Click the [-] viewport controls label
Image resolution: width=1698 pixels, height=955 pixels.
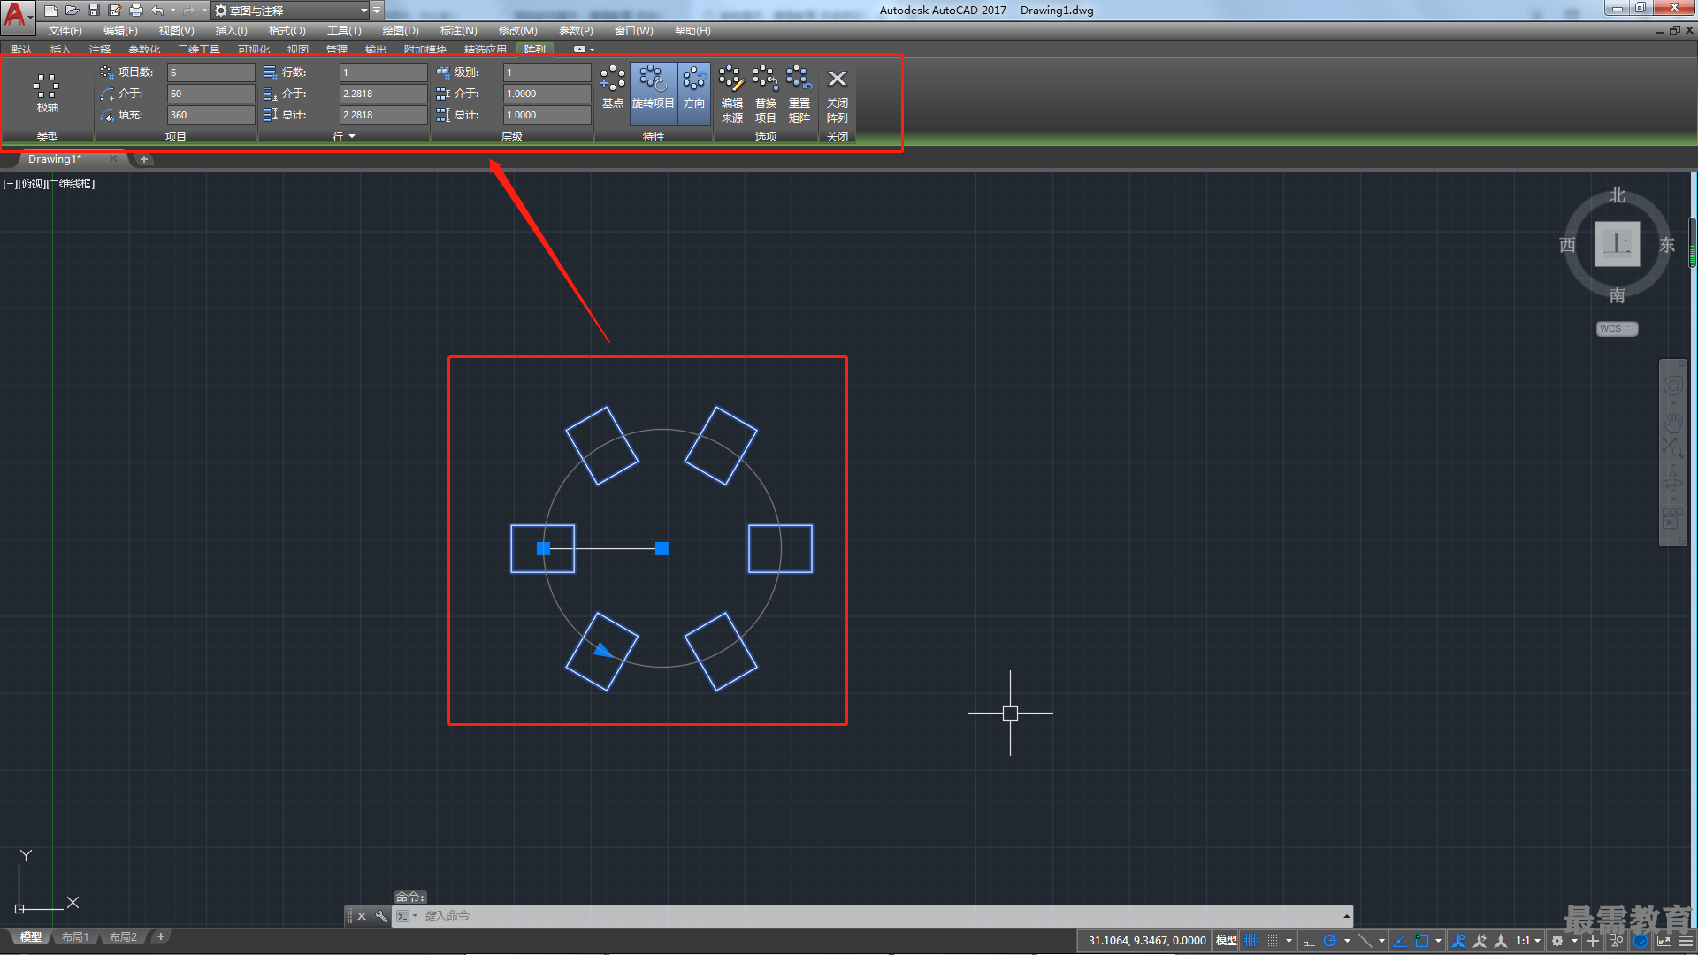[10, 184]
